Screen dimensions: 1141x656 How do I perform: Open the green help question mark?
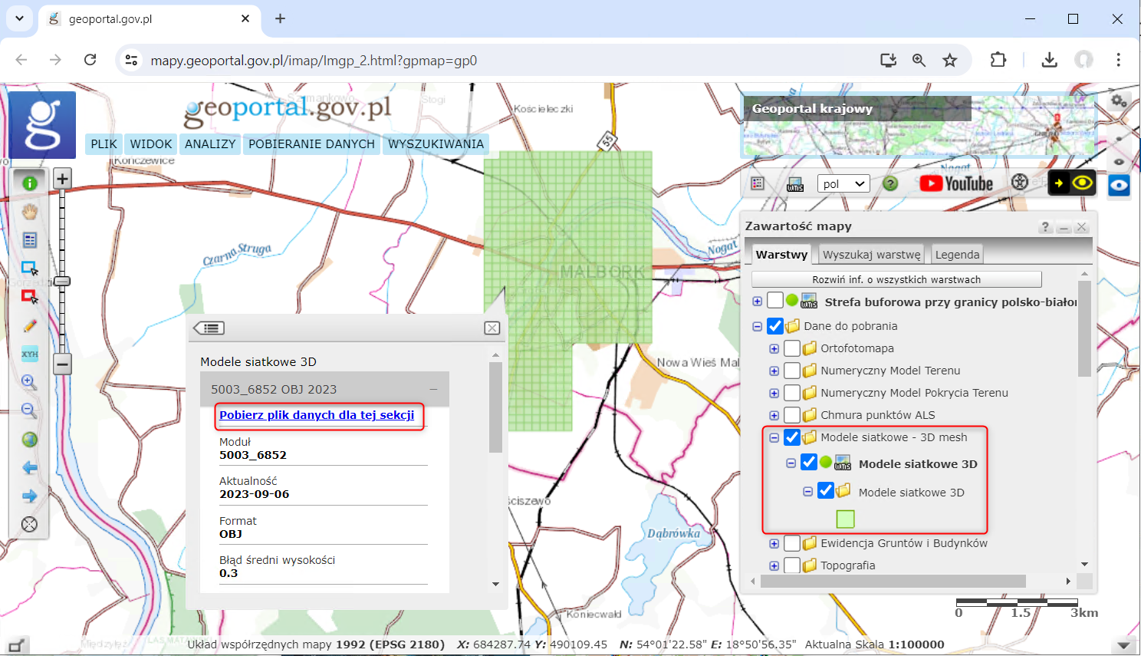coord(890,183)
